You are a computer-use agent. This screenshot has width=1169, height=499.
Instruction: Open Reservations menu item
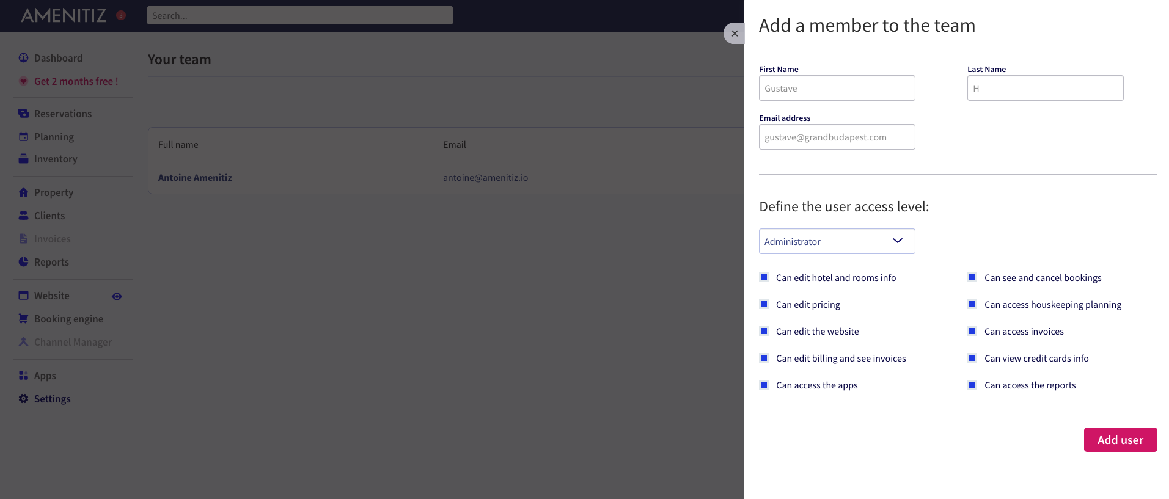coord(63,114)
